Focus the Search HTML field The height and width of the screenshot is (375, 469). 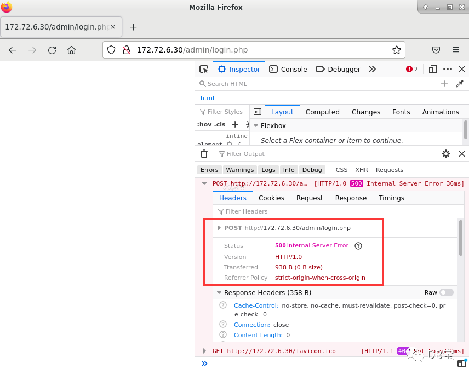(316, 84)
